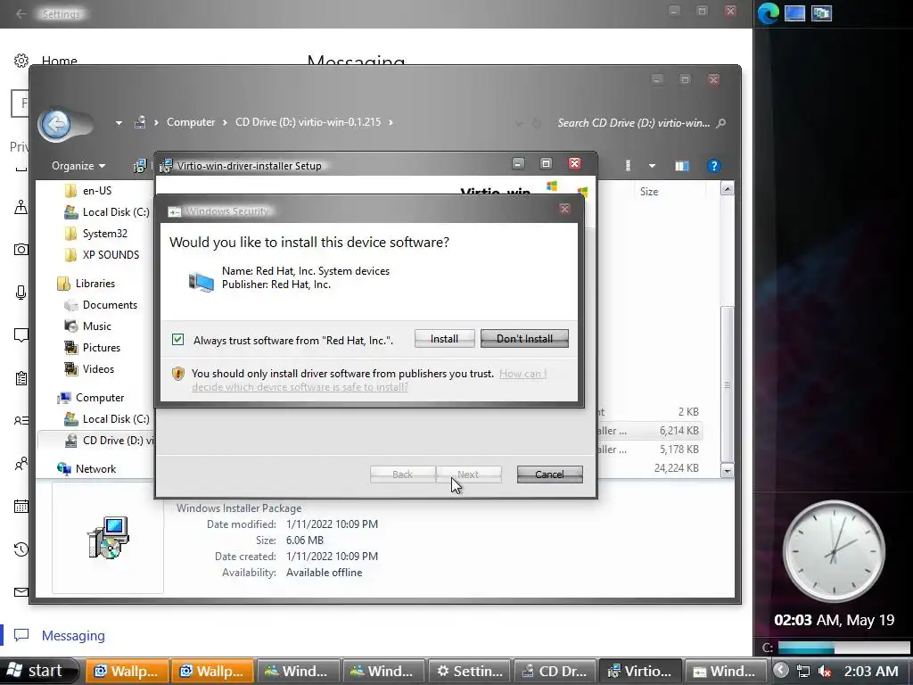Click the 6,214 KB file row
The height and width of the screenshot is (685, 913).
[649, 431]
